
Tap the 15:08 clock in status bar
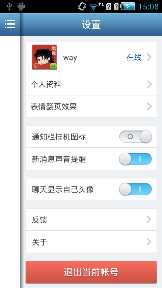click(148, 7)
